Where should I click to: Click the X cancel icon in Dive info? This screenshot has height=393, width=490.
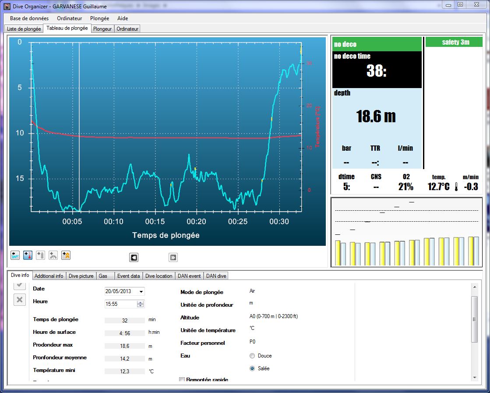[19, 300]
